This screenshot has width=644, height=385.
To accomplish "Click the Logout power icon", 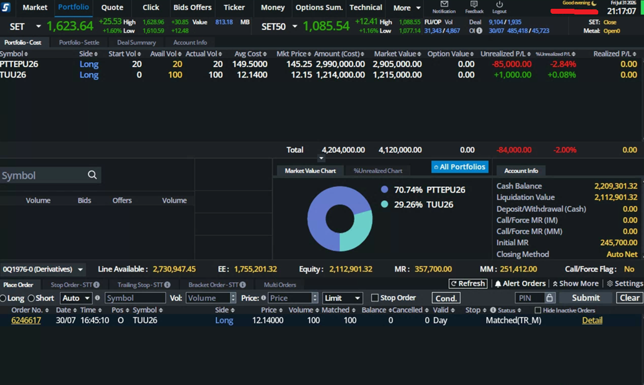I will [499, 4].
